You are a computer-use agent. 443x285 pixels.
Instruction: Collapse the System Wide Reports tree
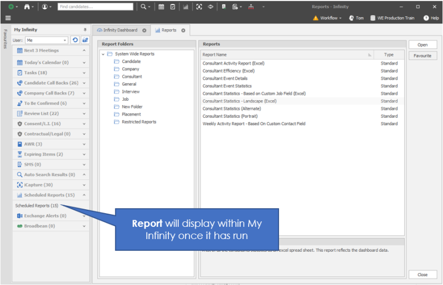[x=103, y=54]
